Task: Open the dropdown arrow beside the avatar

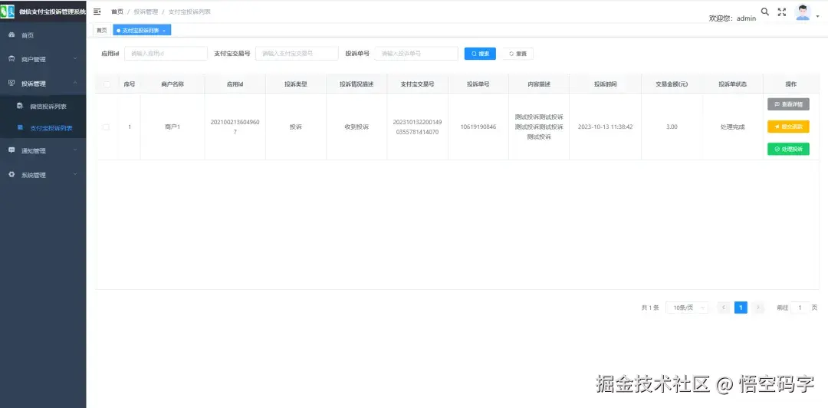Action: pos(818,16)
